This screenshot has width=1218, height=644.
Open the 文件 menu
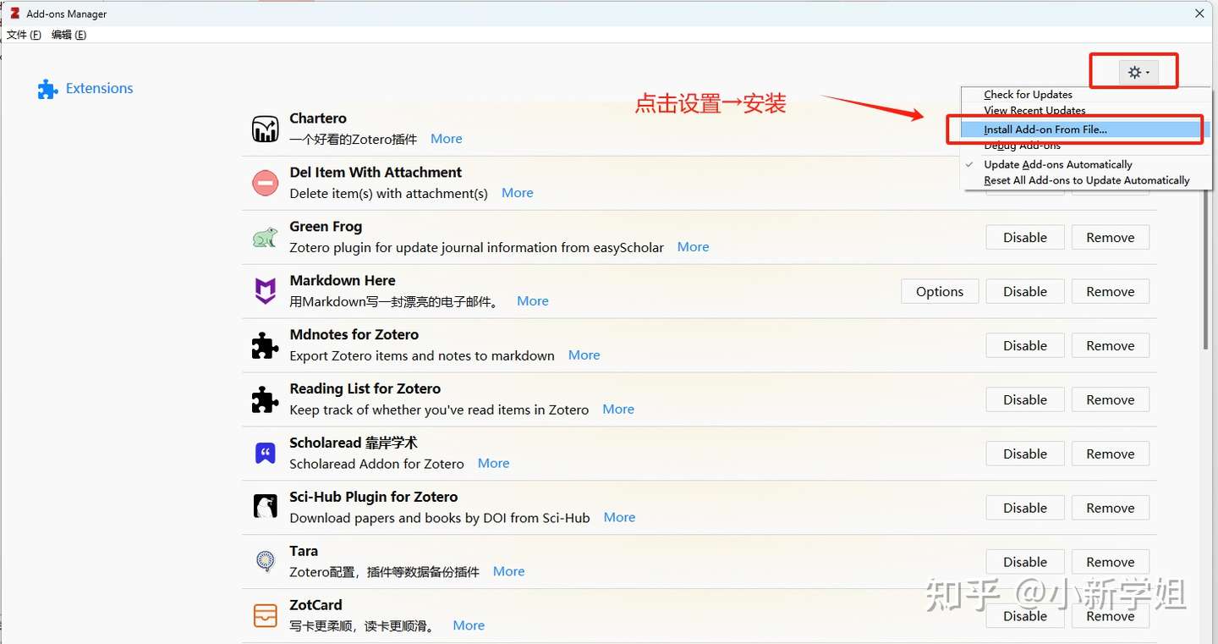[24, 35]
